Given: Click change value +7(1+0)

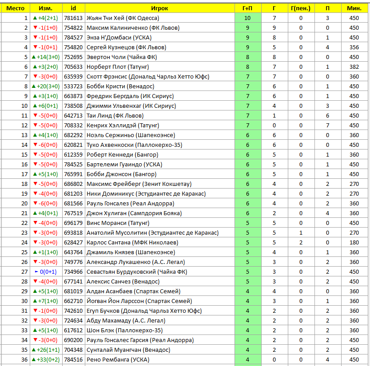Looking at the screenshot, I should 46,301.
